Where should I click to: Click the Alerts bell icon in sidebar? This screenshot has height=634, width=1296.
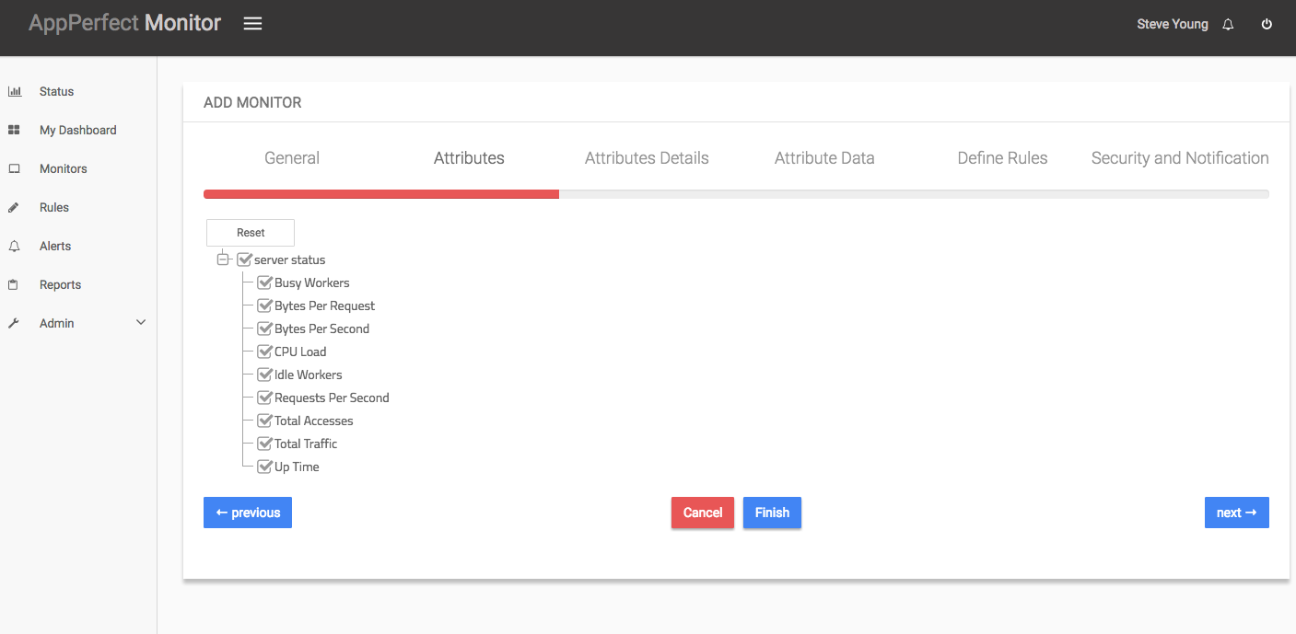tap(14, 246)
